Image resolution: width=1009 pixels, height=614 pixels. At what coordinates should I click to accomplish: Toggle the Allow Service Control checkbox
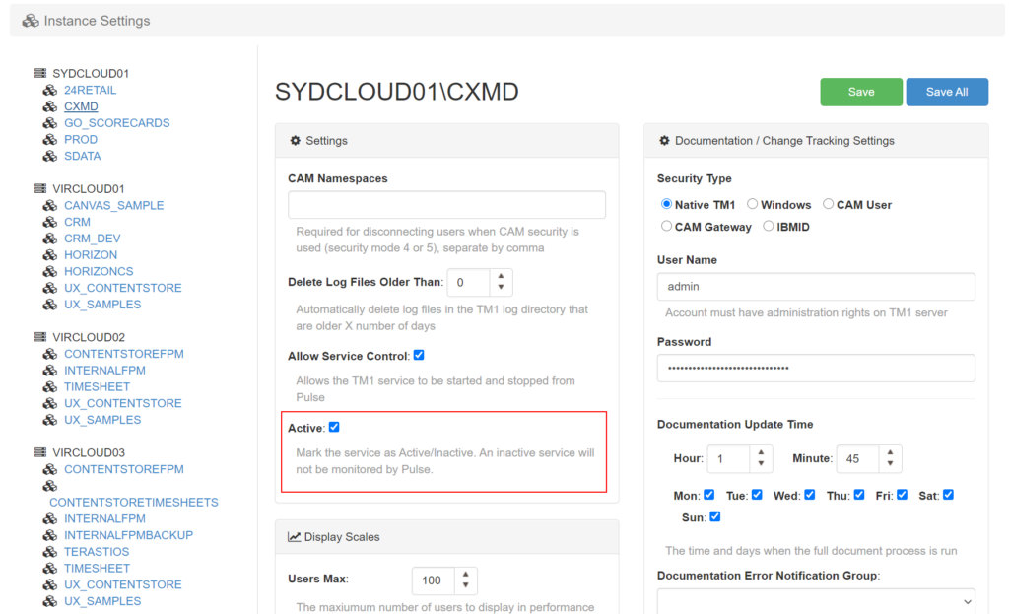(x=419, y=355)
